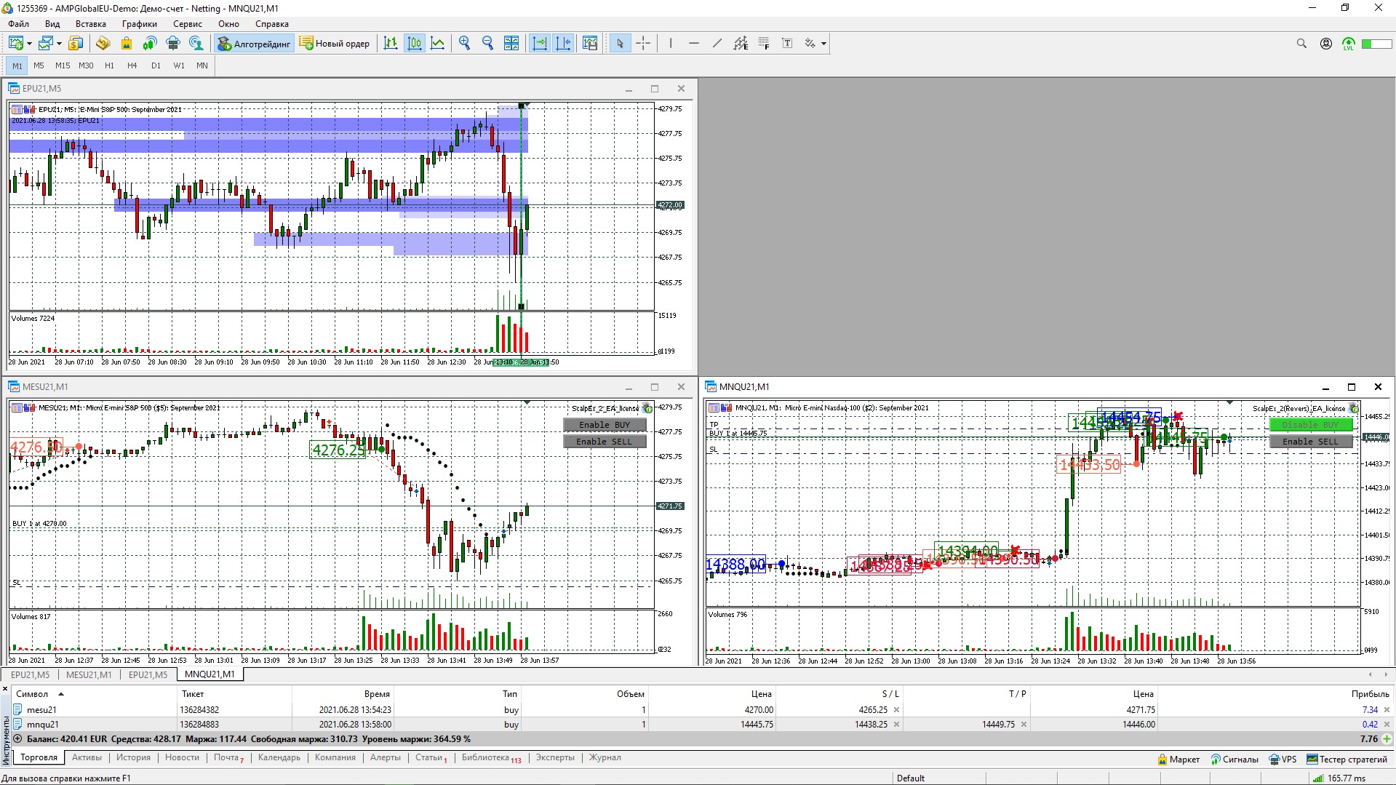Click the LVL level indicator icon

click(x=1349, y=44)
